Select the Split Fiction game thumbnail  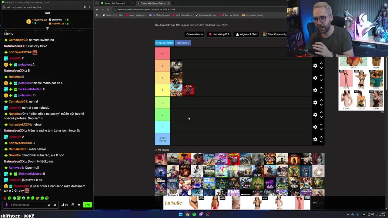coord(209,159)
